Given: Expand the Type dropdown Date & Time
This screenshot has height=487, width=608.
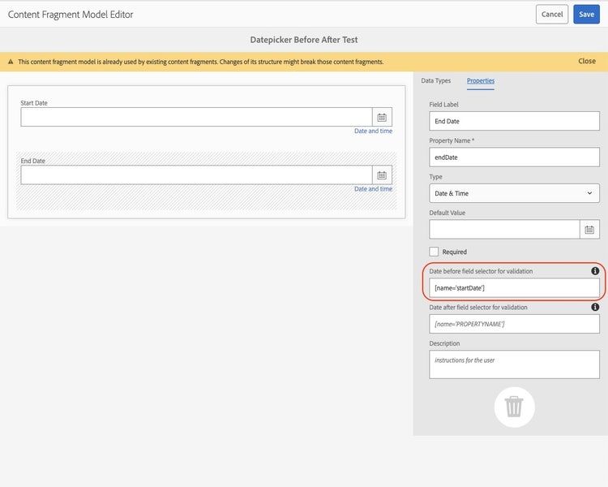Looking at the screenshot, I should 514,193.
